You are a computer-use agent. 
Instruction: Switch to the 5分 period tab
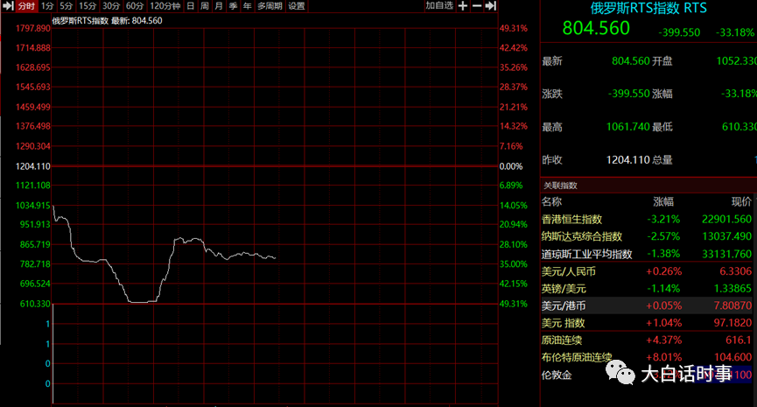[67, 6]
